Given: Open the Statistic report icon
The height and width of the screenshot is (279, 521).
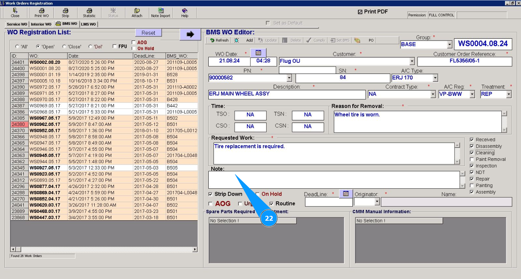Looking at the screenshot, I should 89,11.
